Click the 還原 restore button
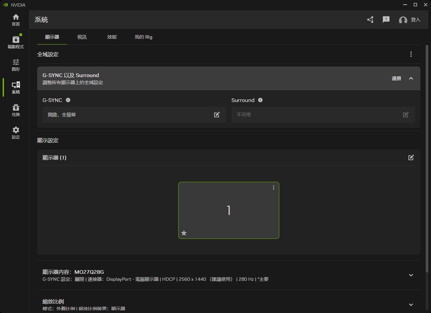This screenshot has width=431, height=313. 396,78
